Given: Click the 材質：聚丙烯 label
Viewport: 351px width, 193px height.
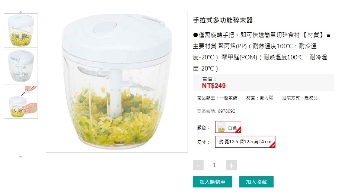Looking at the screenshot, I should click(x=260, y=98).
